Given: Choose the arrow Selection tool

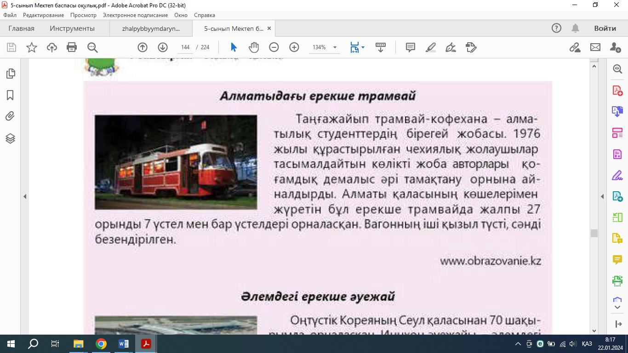Looking at the screenshot, I should pos(234,47).
